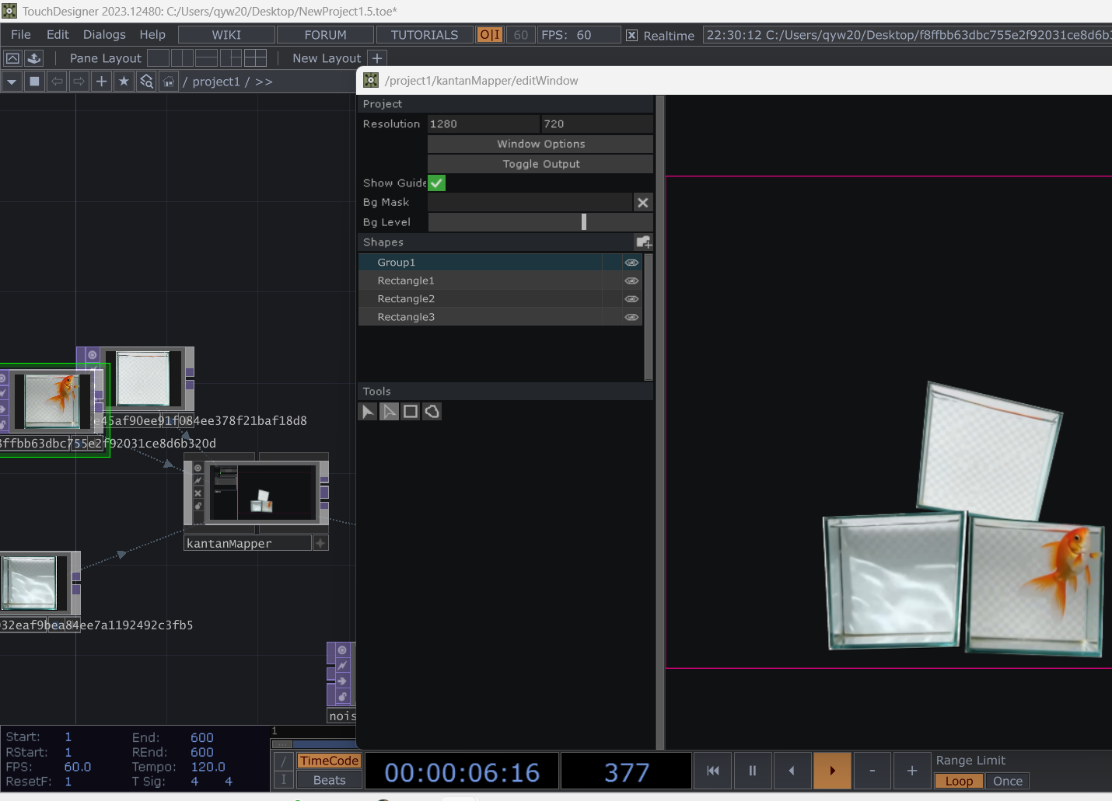Screen dimensions: 1112x801
Task: Select the four-pane grid layout icon
Action: (x=256, y=57)
